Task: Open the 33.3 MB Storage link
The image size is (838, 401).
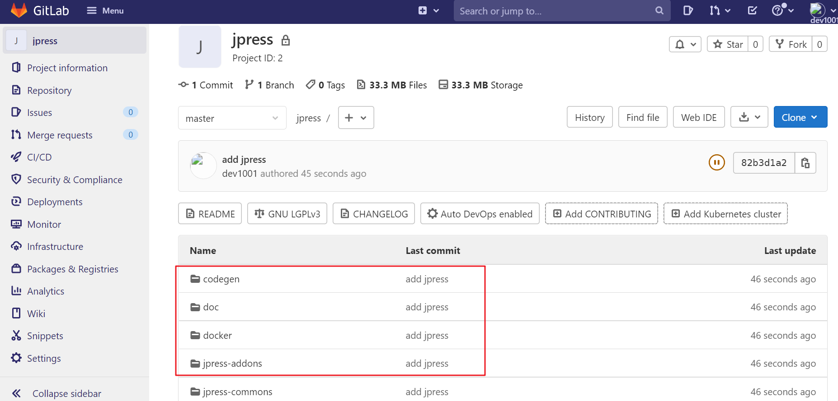Action: click(481, 85)
